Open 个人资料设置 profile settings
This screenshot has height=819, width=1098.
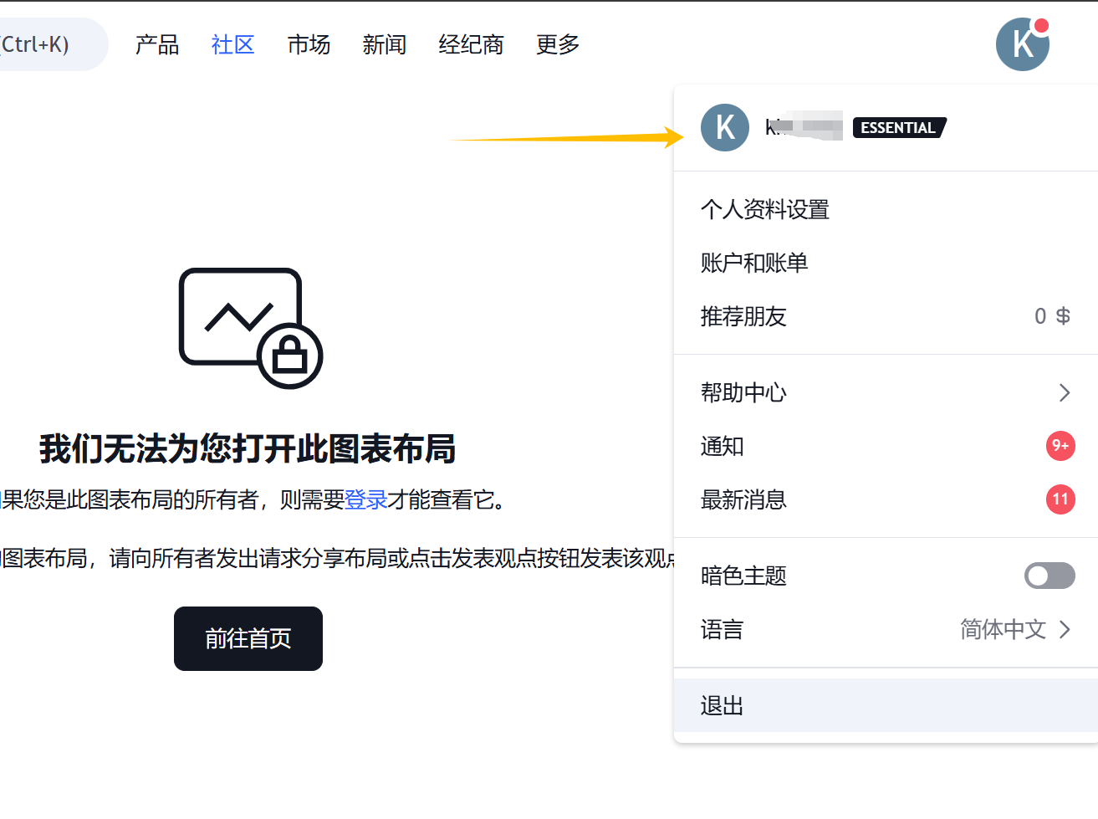pyautogui.click(x=764, y=209)
